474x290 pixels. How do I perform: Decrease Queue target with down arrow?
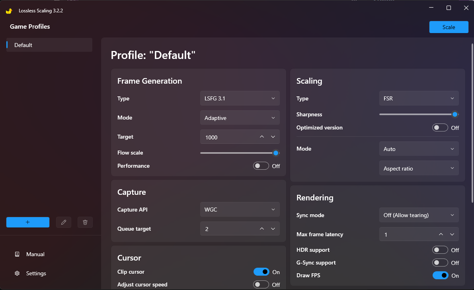point(273,229)
